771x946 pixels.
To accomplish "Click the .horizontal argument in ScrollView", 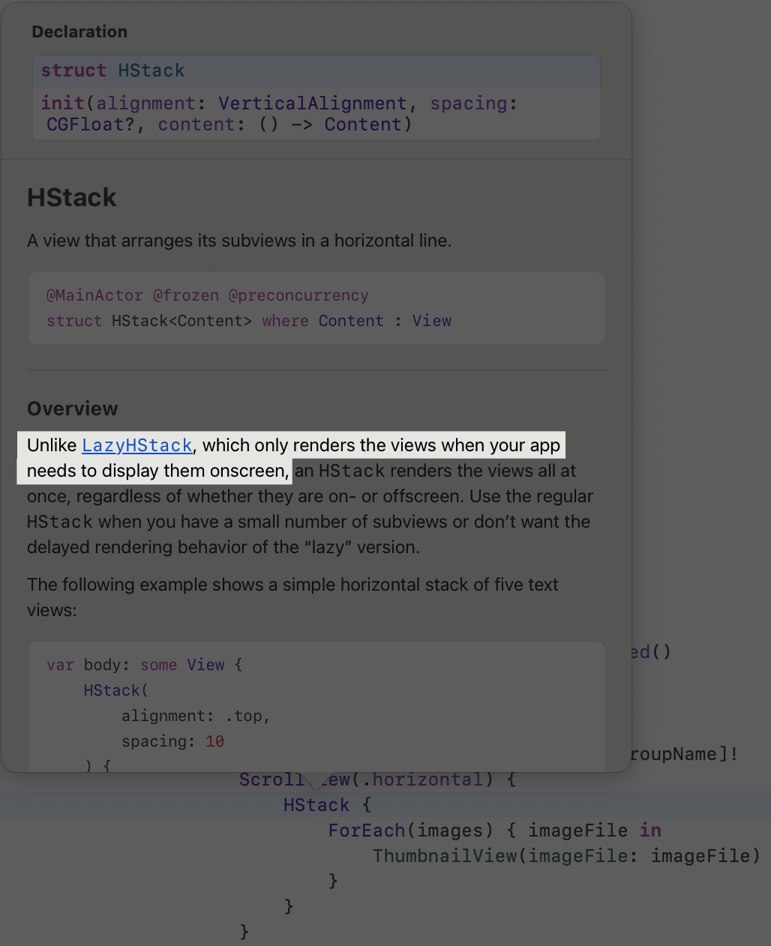I will click(x=427, y=780).
